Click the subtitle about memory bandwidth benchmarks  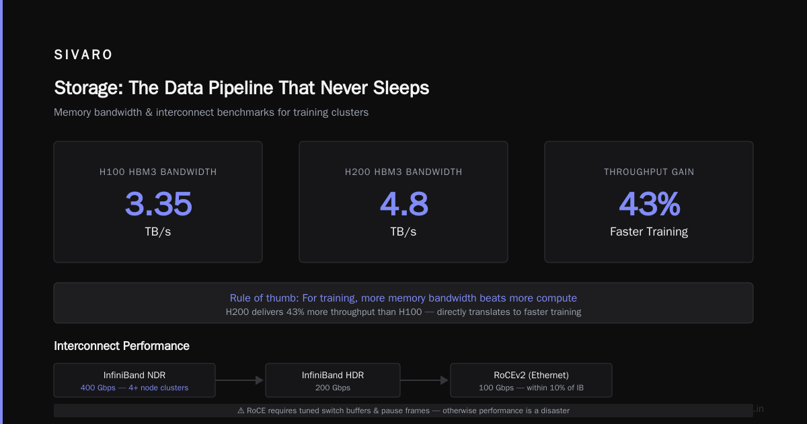(211, 112)
